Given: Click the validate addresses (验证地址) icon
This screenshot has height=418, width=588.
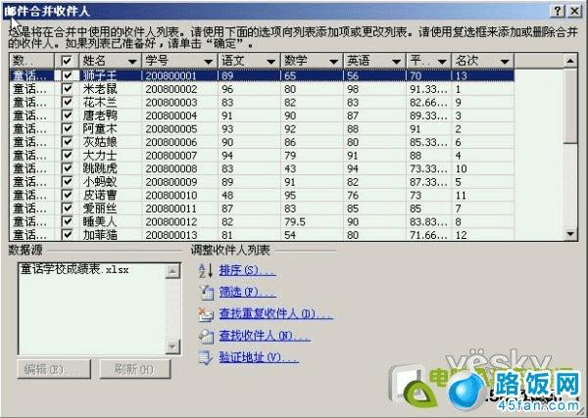Looking at the screenshot, I should click(204, 358).
